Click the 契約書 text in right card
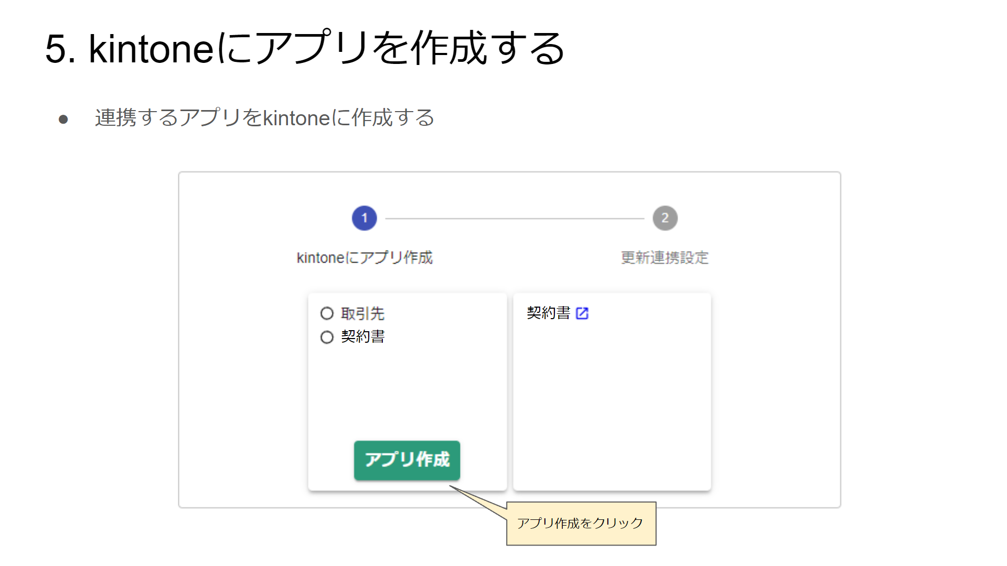This screenshot has height=566, width=1007. point(549,313)
